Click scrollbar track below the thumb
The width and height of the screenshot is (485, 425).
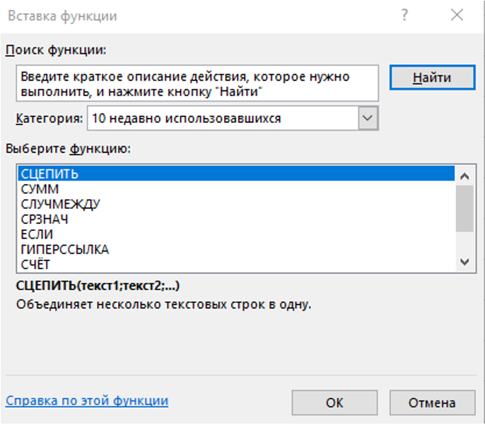pos(464,242)
